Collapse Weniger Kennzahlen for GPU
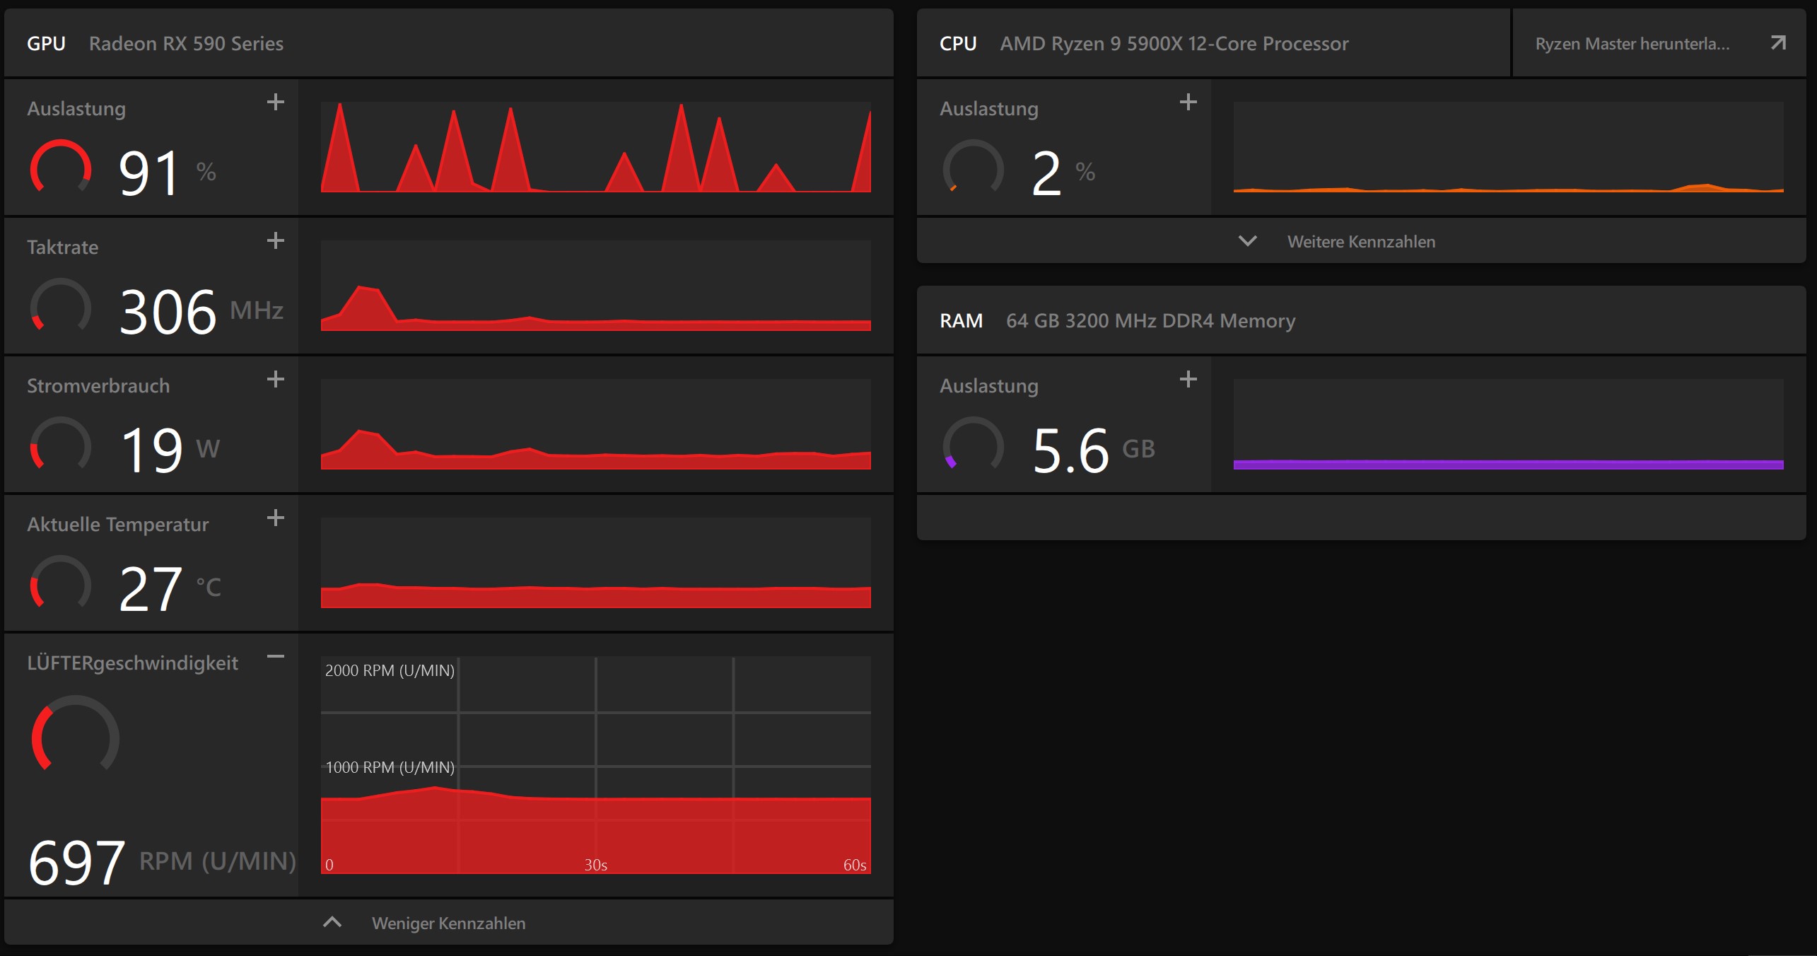Viewport: 1817px width, 956px height. pyautogui.click(x=448, y=923)
